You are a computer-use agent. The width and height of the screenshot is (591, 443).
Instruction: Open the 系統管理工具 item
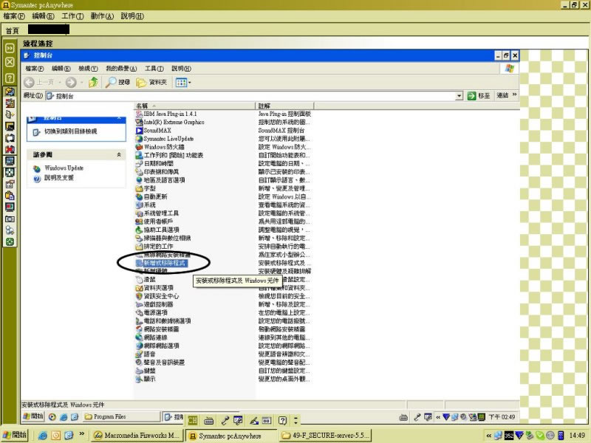(157, 213)
